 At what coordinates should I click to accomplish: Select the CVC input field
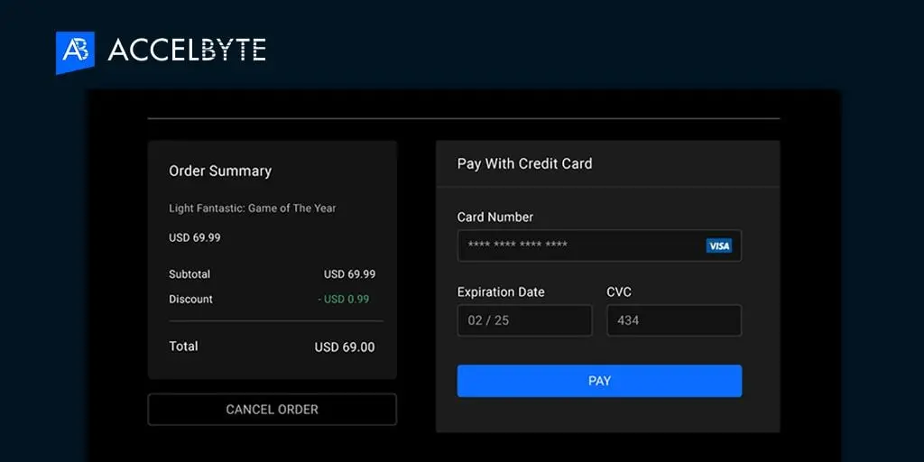tap(674, 320)
